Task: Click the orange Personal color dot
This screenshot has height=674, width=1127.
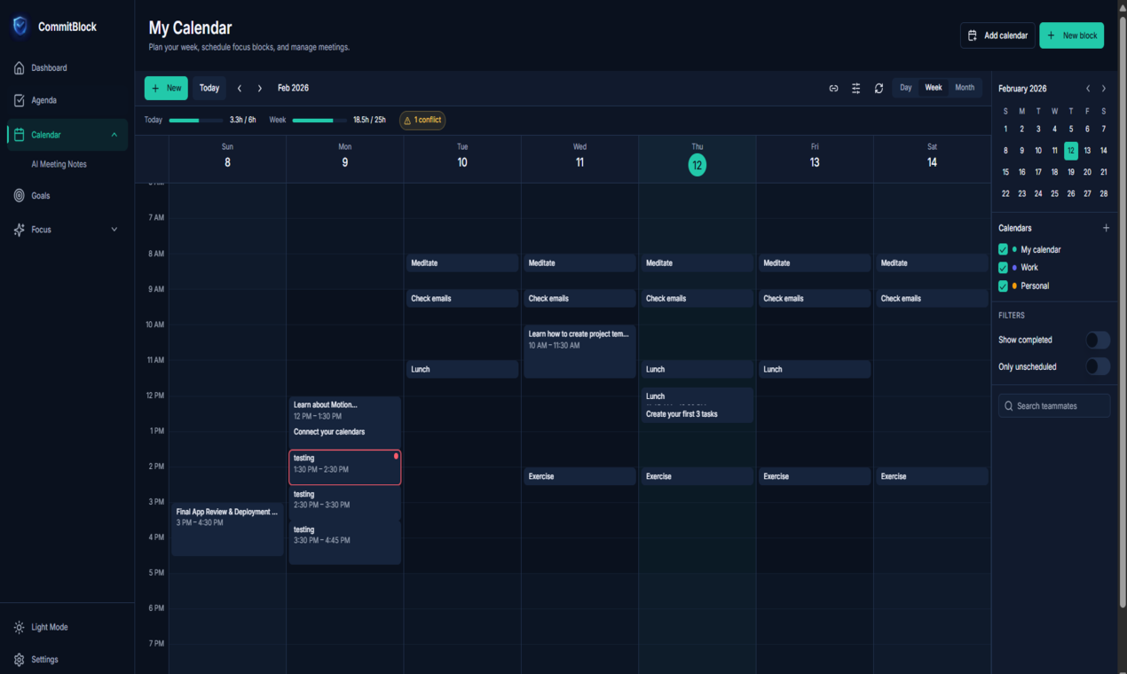Action: [1014, 286]
